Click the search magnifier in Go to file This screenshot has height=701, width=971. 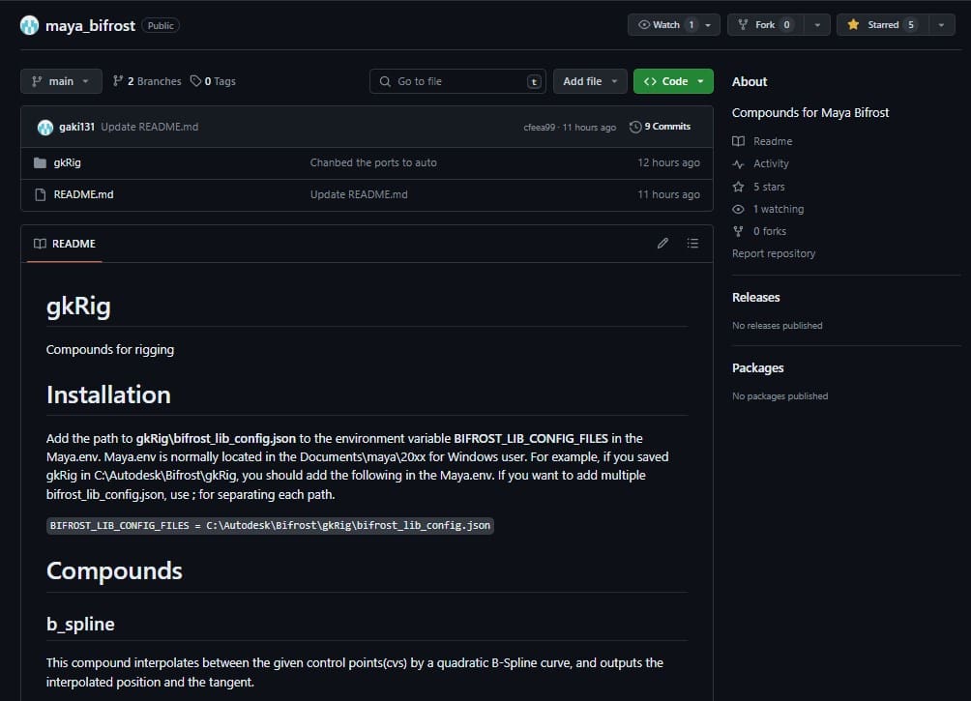pos(385,82)
